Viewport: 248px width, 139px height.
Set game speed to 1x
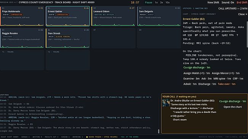(156, 3)
